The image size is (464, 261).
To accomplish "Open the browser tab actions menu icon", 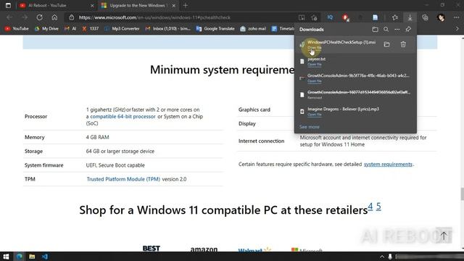I will click(8, 5).
